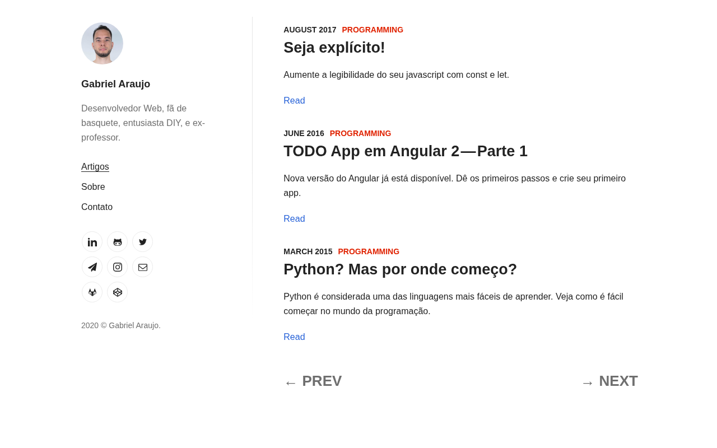The height and width of the screenshot is (448, 717).
Task: Open 'Python? Mas por onde começo?' title
Action: coord(400,269)
